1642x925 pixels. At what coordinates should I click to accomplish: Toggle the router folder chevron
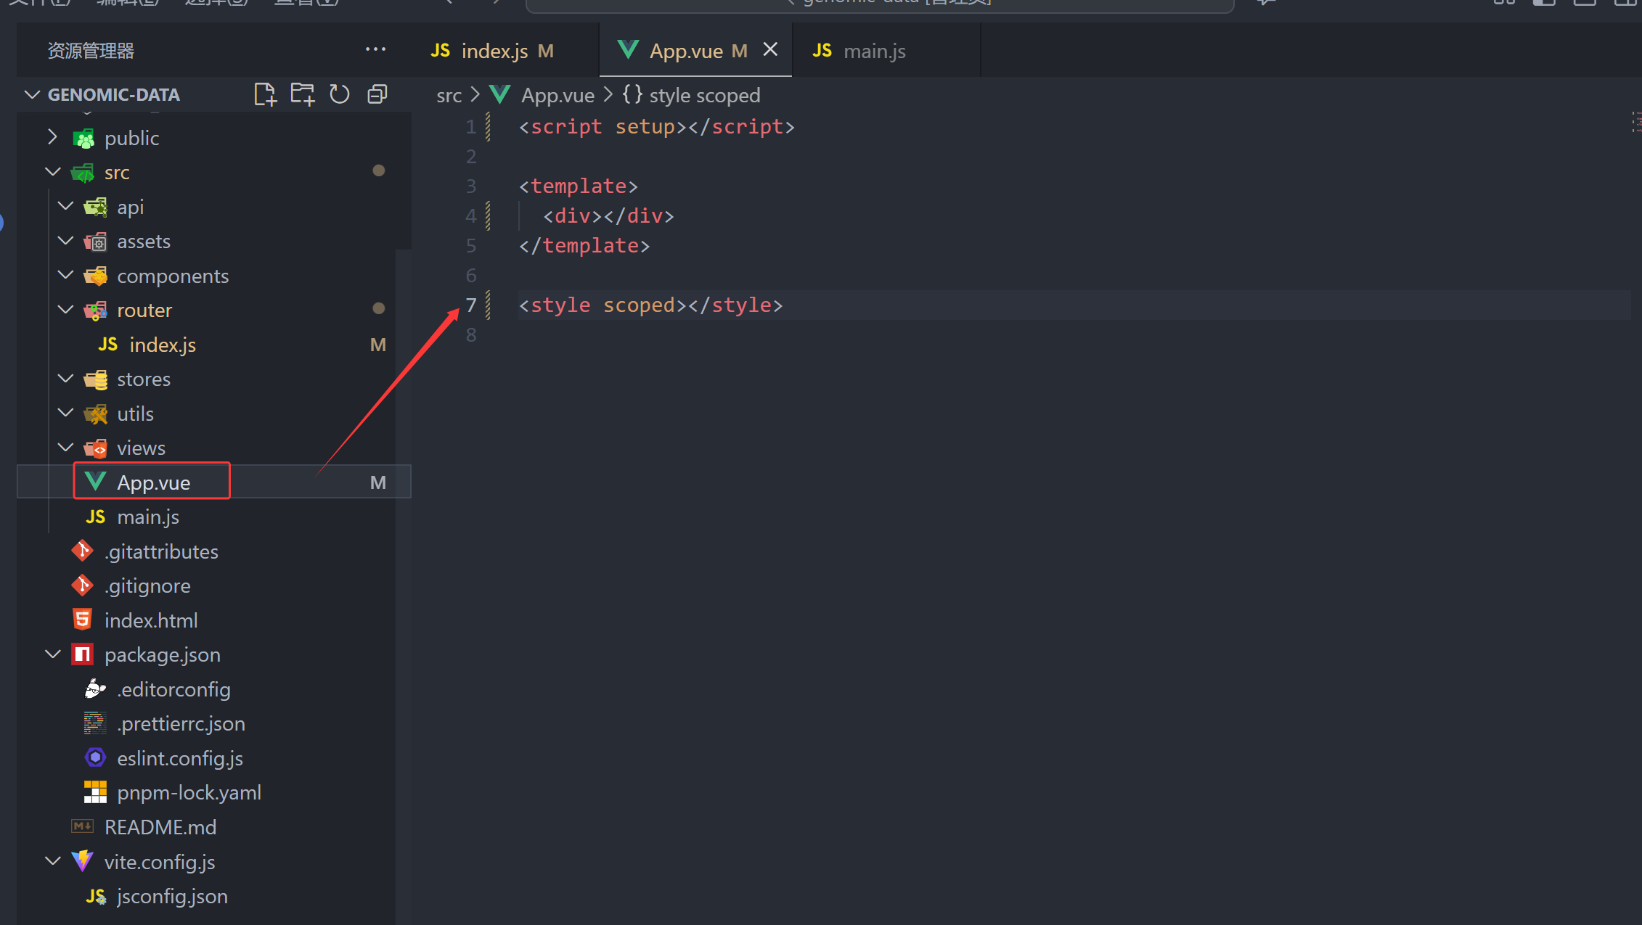[x=65, y=310]
